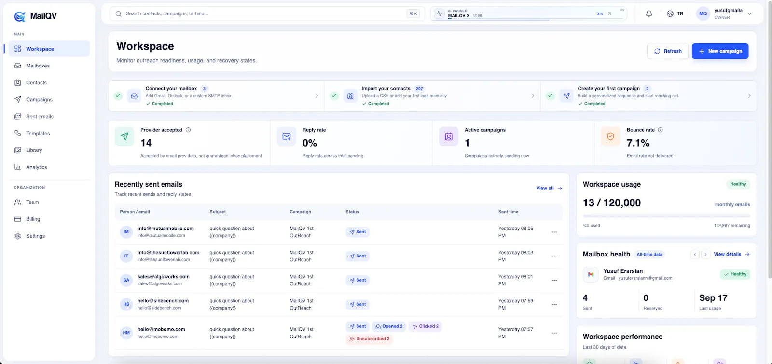Click the Bounce rate shield icon
772x364 pixels.
[x=610, y=136]
